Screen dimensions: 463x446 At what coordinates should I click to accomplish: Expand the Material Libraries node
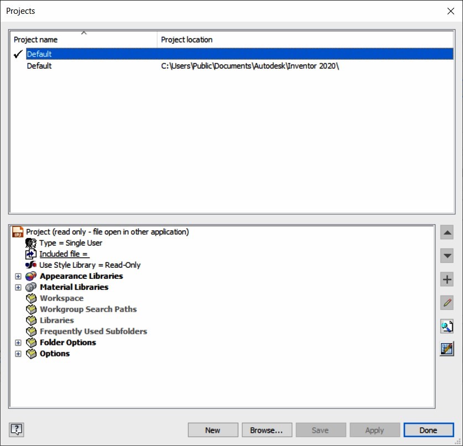tap(18, 287)
